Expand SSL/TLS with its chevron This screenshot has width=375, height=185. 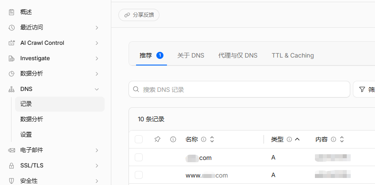[97, 166]
